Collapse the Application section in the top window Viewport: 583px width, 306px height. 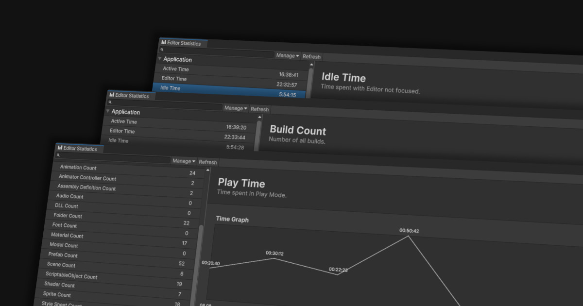[160, 59]
